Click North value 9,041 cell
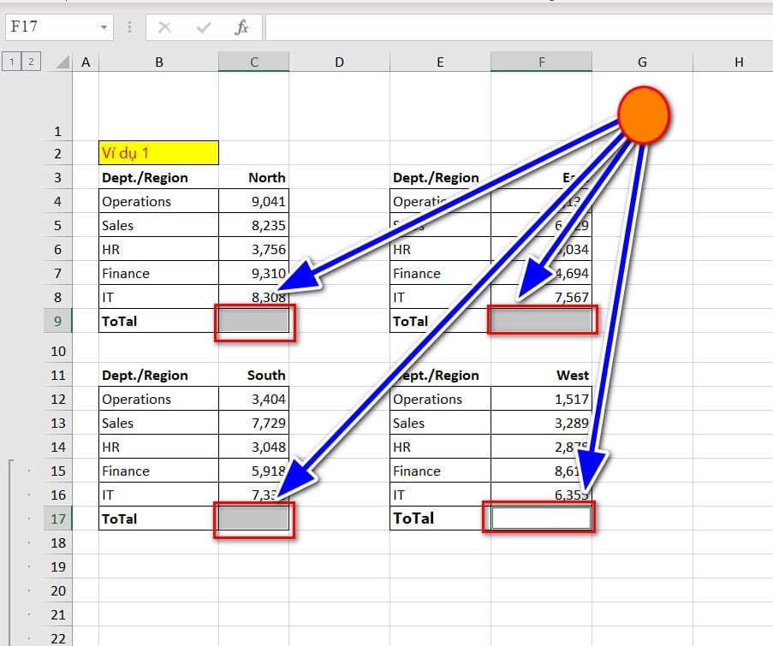The height and width of the screenshot is (646, 773). click(254, 201)
